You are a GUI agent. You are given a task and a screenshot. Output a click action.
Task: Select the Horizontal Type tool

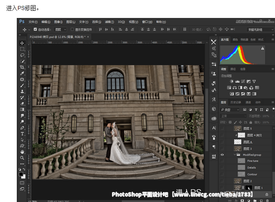pos(22,134)
